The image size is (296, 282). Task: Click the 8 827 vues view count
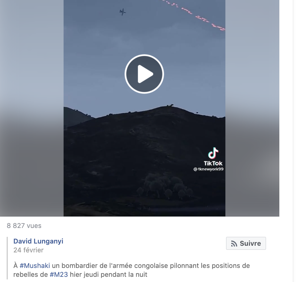pyautogui.click(x=24, y=225)
